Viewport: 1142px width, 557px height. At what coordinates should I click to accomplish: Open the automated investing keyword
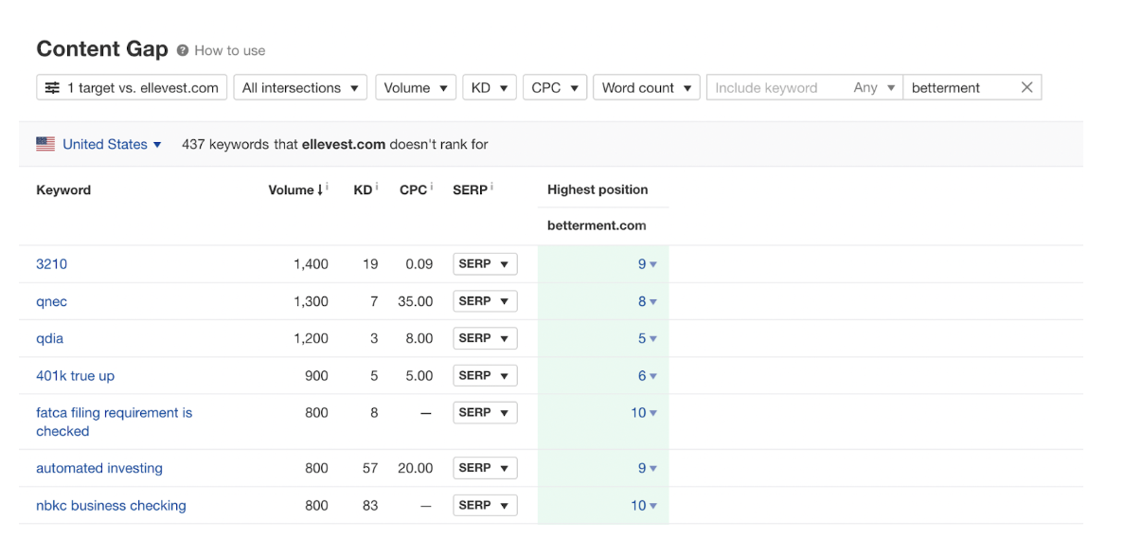[x=98, y=468]
